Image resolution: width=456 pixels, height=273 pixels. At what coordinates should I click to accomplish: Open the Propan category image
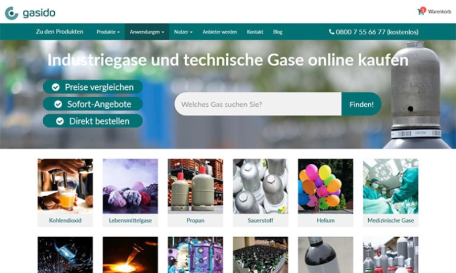point(196,186)
